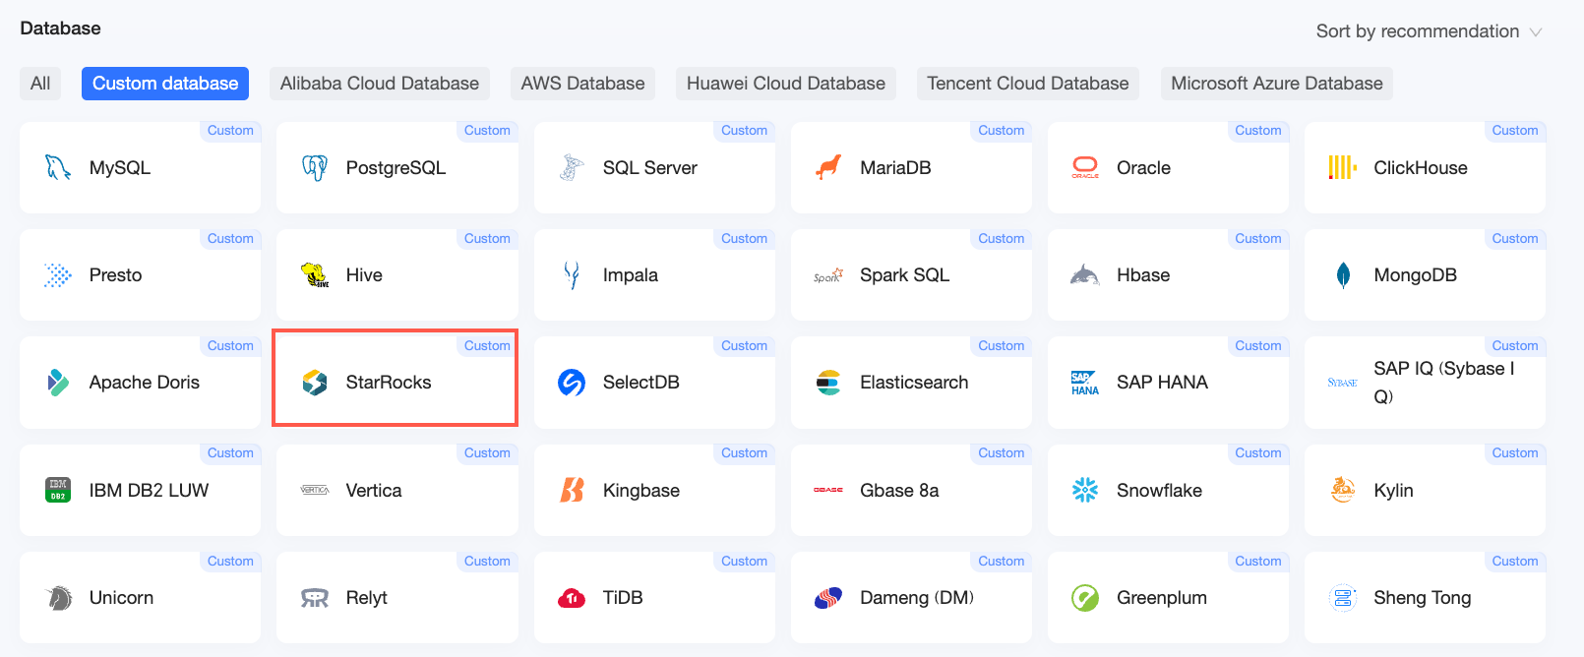Image resolution: width=1584 pixels, height=657 pixels.
Task: Click the Oracle label
Action: tap(1144, 168)
